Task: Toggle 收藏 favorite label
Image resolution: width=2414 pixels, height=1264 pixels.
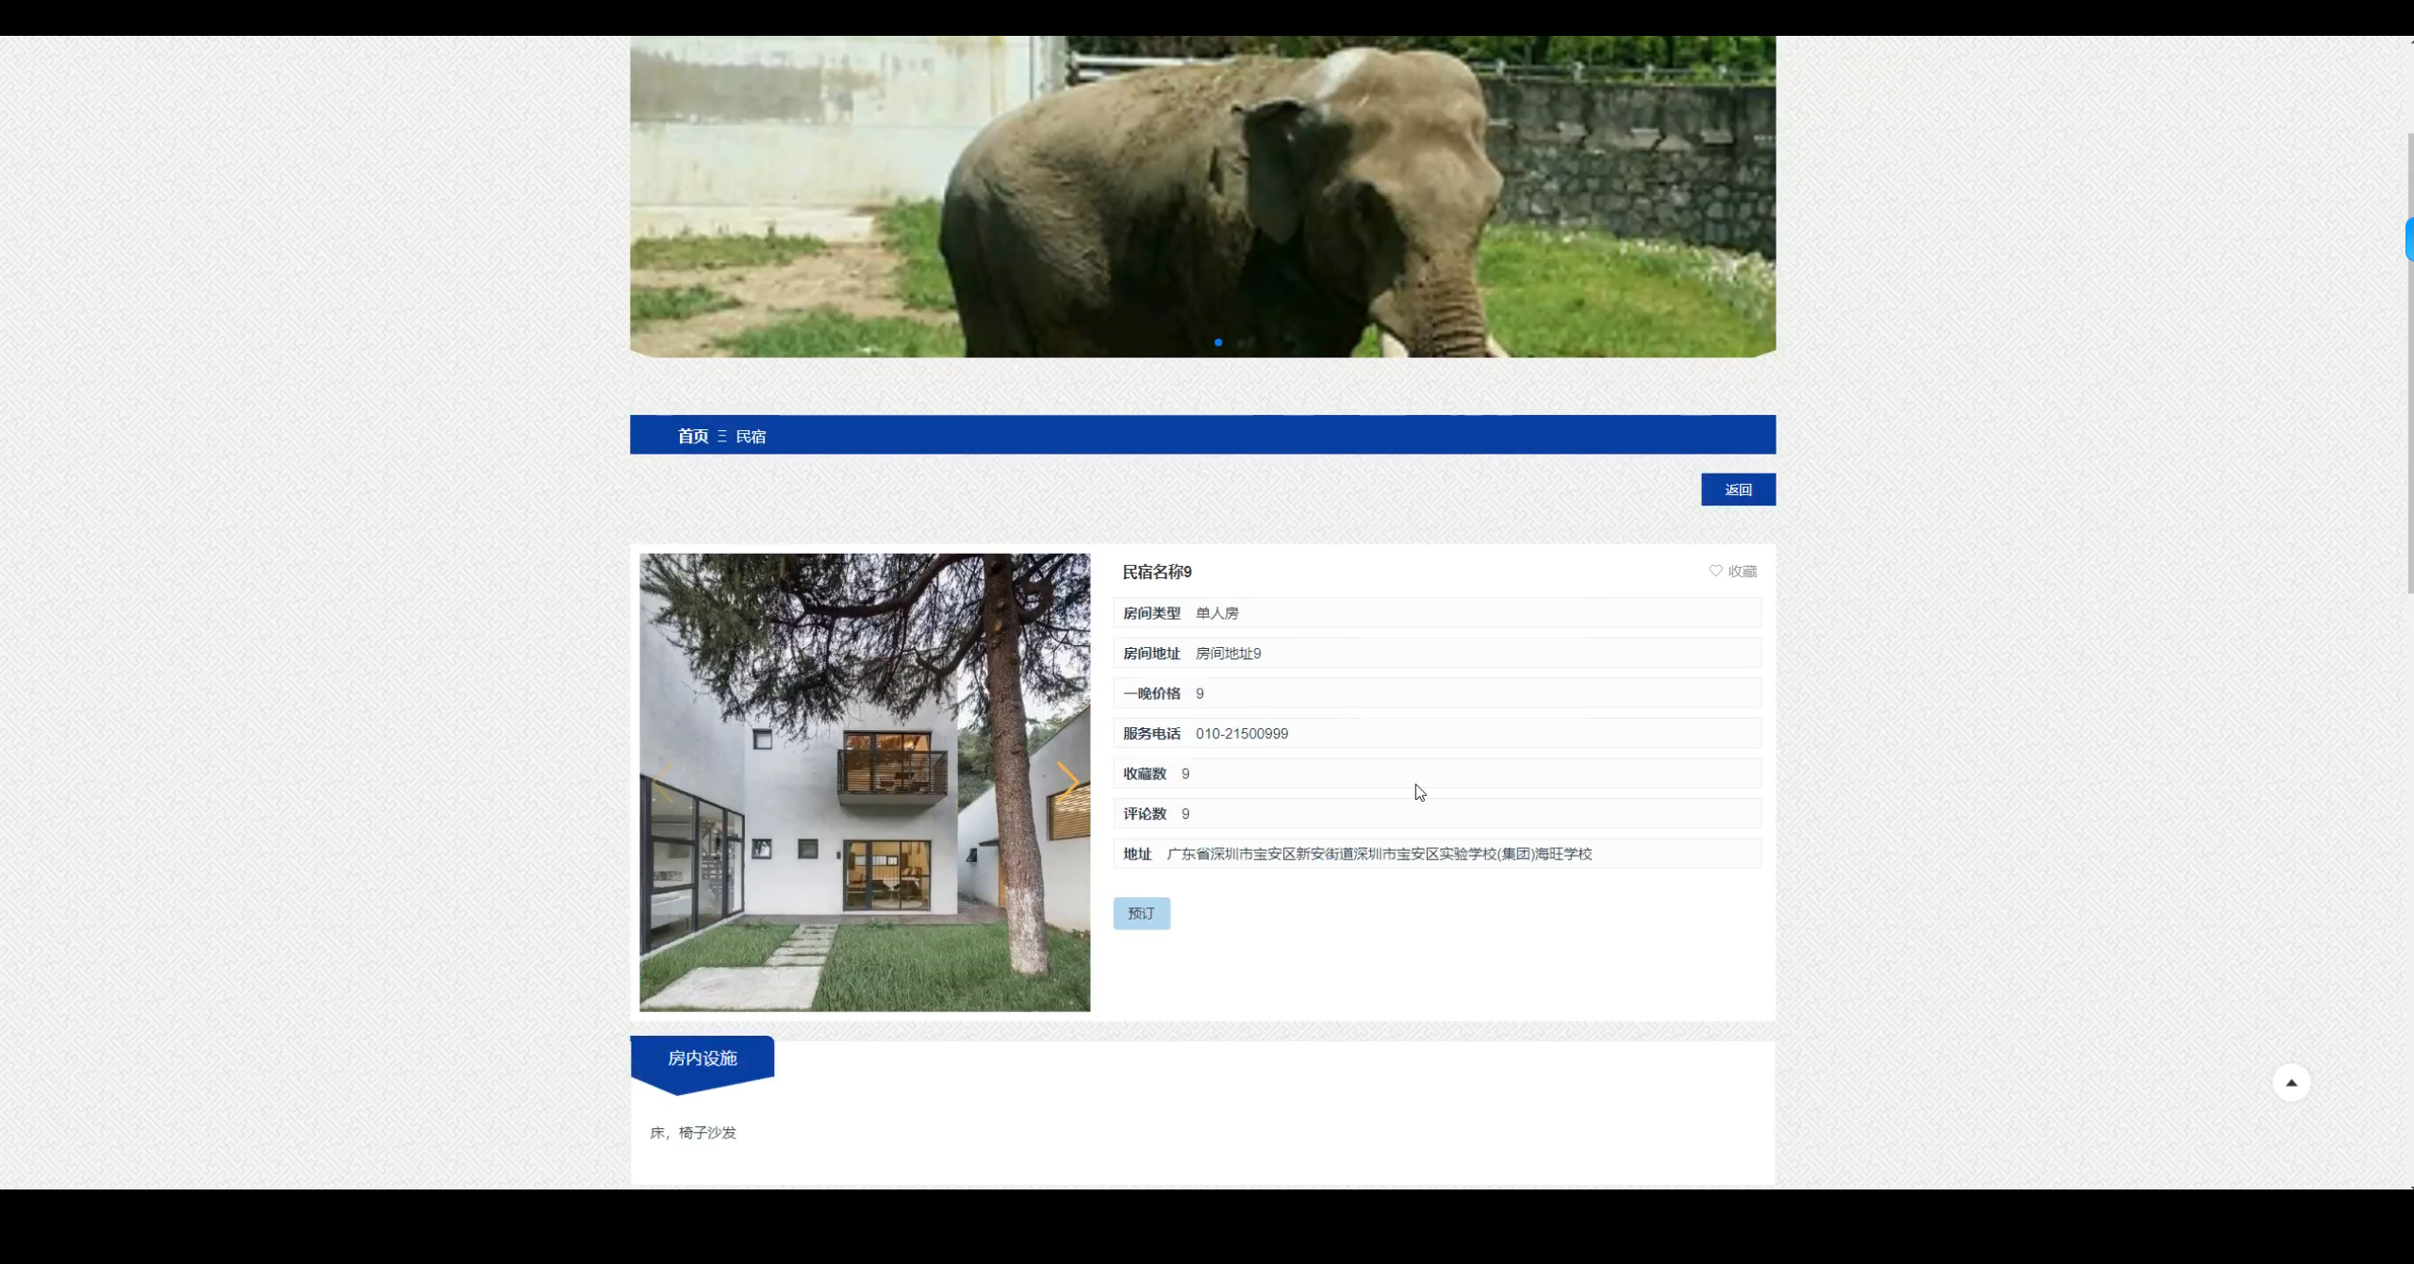Action: (1742, 572)
